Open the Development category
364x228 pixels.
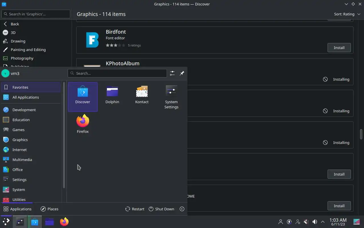[x=31, y=110]
